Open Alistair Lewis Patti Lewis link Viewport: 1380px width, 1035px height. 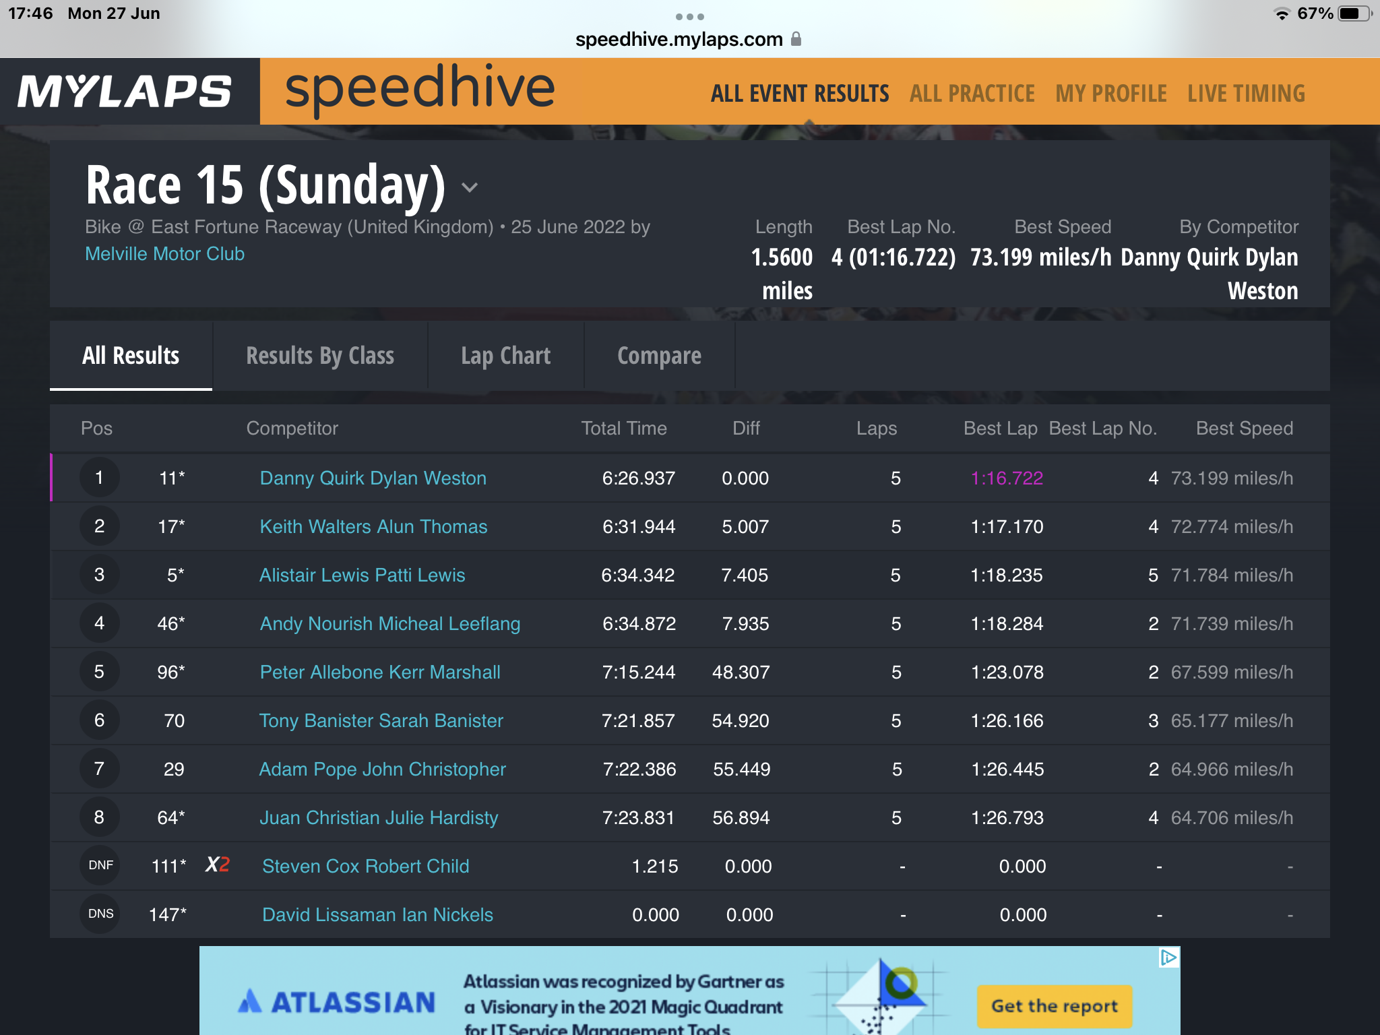click(x=362, y=575)
